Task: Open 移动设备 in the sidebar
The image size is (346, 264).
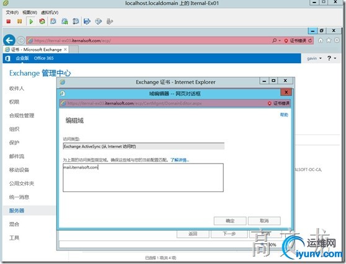Action: click(19, 170)
